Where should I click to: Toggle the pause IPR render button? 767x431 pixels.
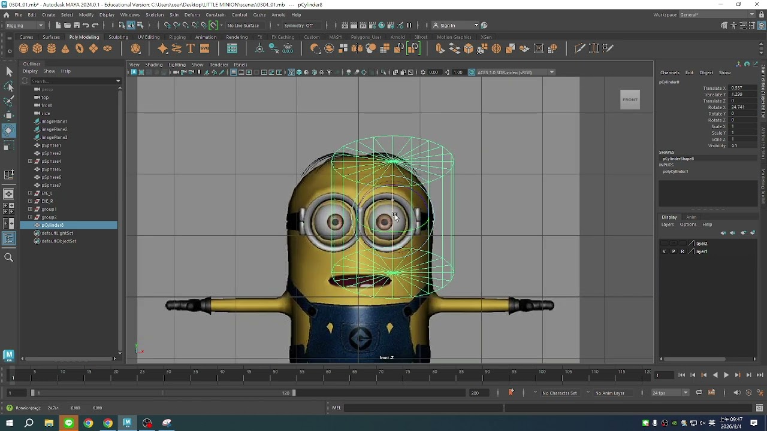coord(409,25)
